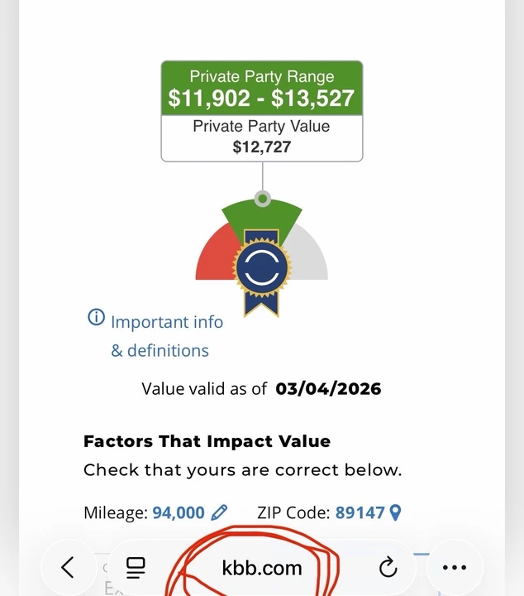Open Important info & definitions link
524x596 pixels.
click(167, 336)
